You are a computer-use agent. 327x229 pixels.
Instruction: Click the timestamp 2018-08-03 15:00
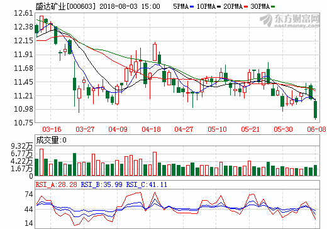click(x=130, y=6)
